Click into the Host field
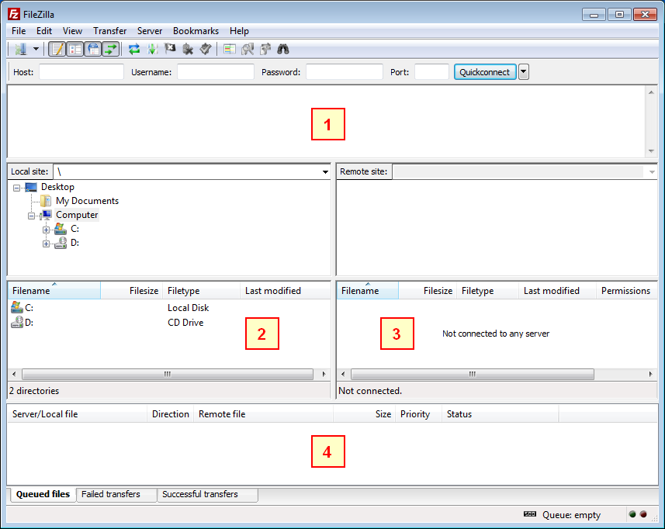Viewport: 665px width, 529px height. pos(81,71)
